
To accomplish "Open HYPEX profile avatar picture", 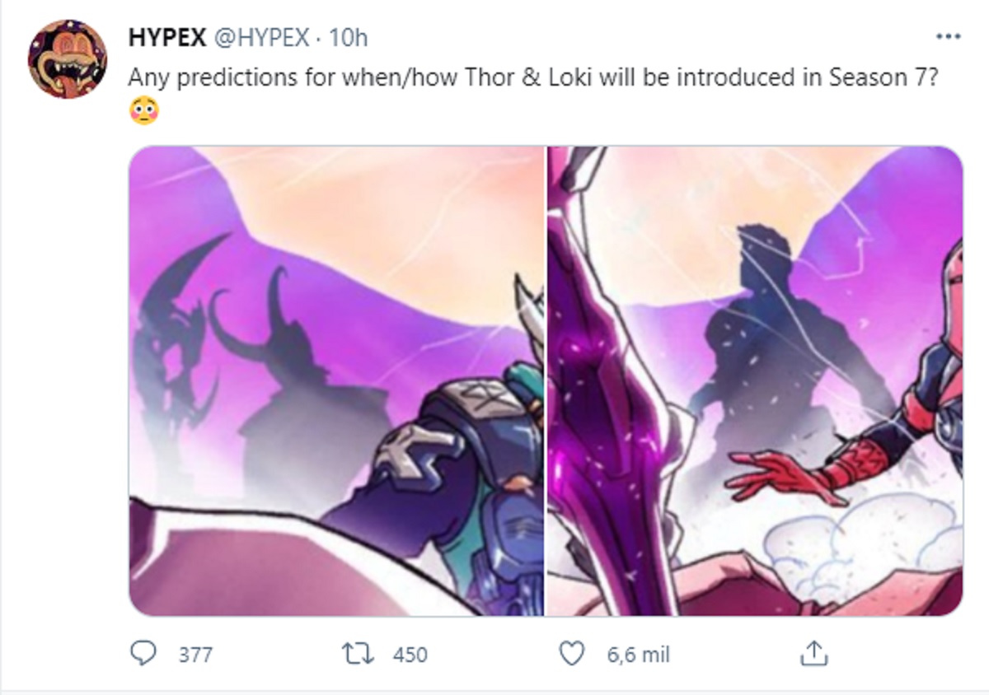I will coord(67,59).
